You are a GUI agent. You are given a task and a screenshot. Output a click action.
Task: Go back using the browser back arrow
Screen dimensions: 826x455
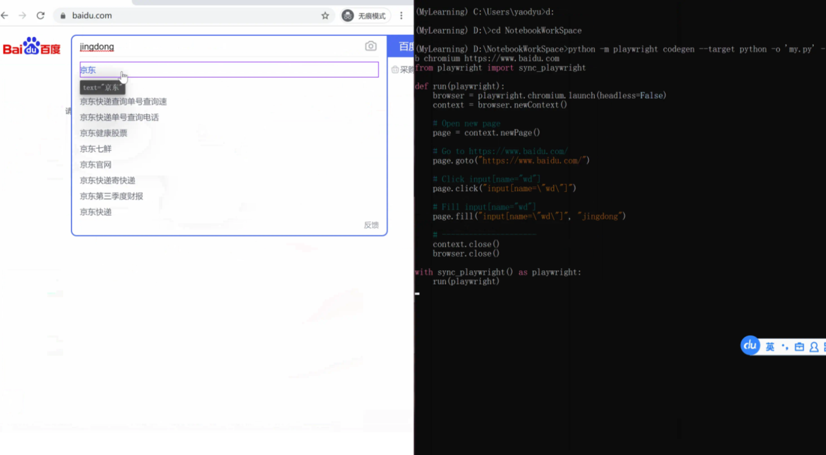click(5, 16)
